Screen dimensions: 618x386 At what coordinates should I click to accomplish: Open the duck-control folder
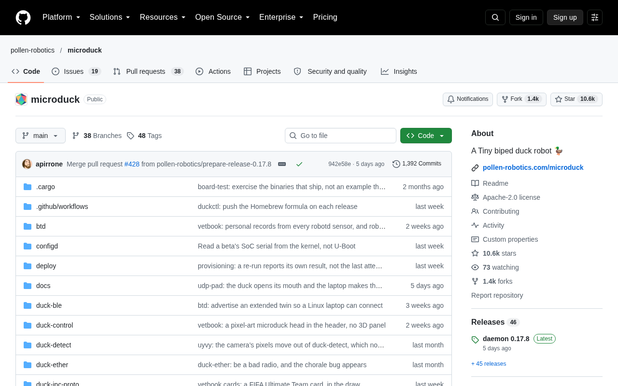click(x=55, y=325)
